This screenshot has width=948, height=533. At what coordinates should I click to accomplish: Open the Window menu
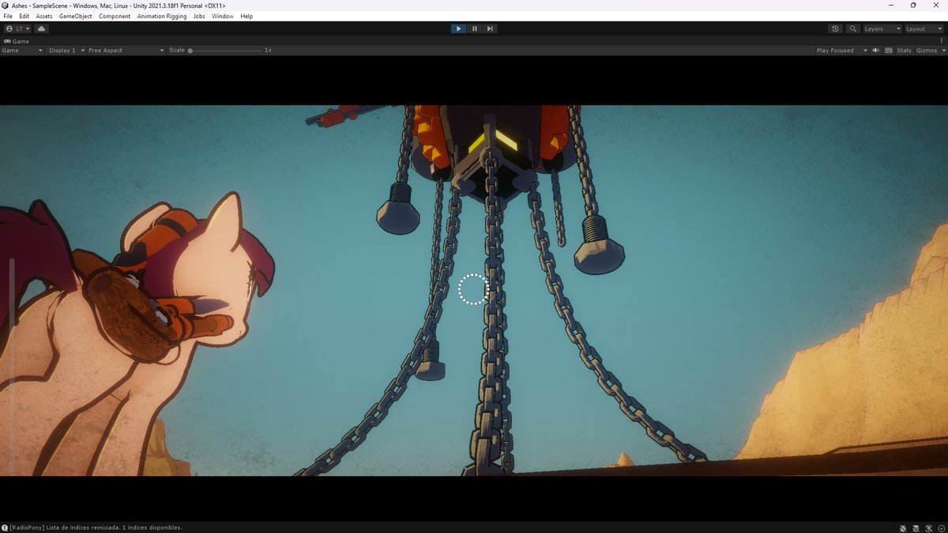[223, 16]
